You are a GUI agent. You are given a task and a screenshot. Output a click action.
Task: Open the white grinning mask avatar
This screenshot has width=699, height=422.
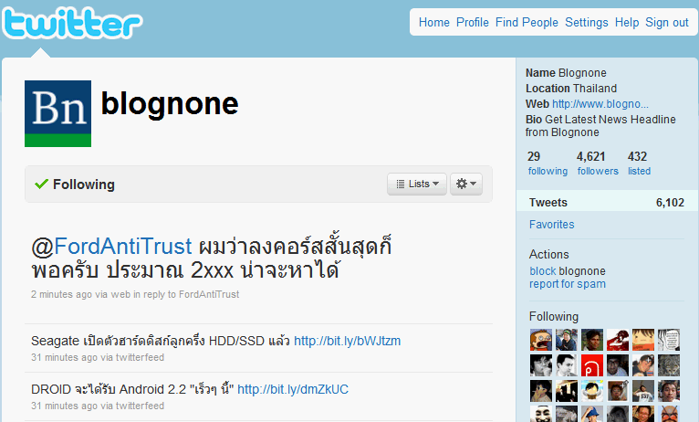pyautogui.click(x=541, y=414)
